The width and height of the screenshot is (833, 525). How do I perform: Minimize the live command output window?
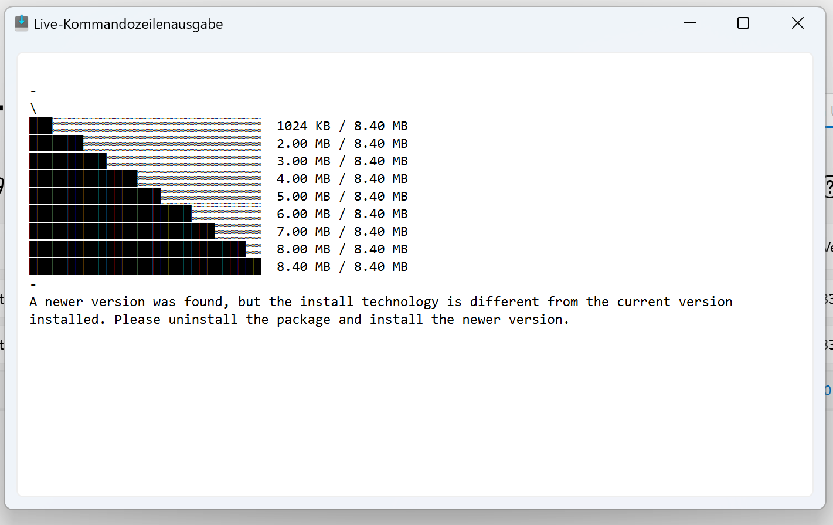(x=689, y=23)
